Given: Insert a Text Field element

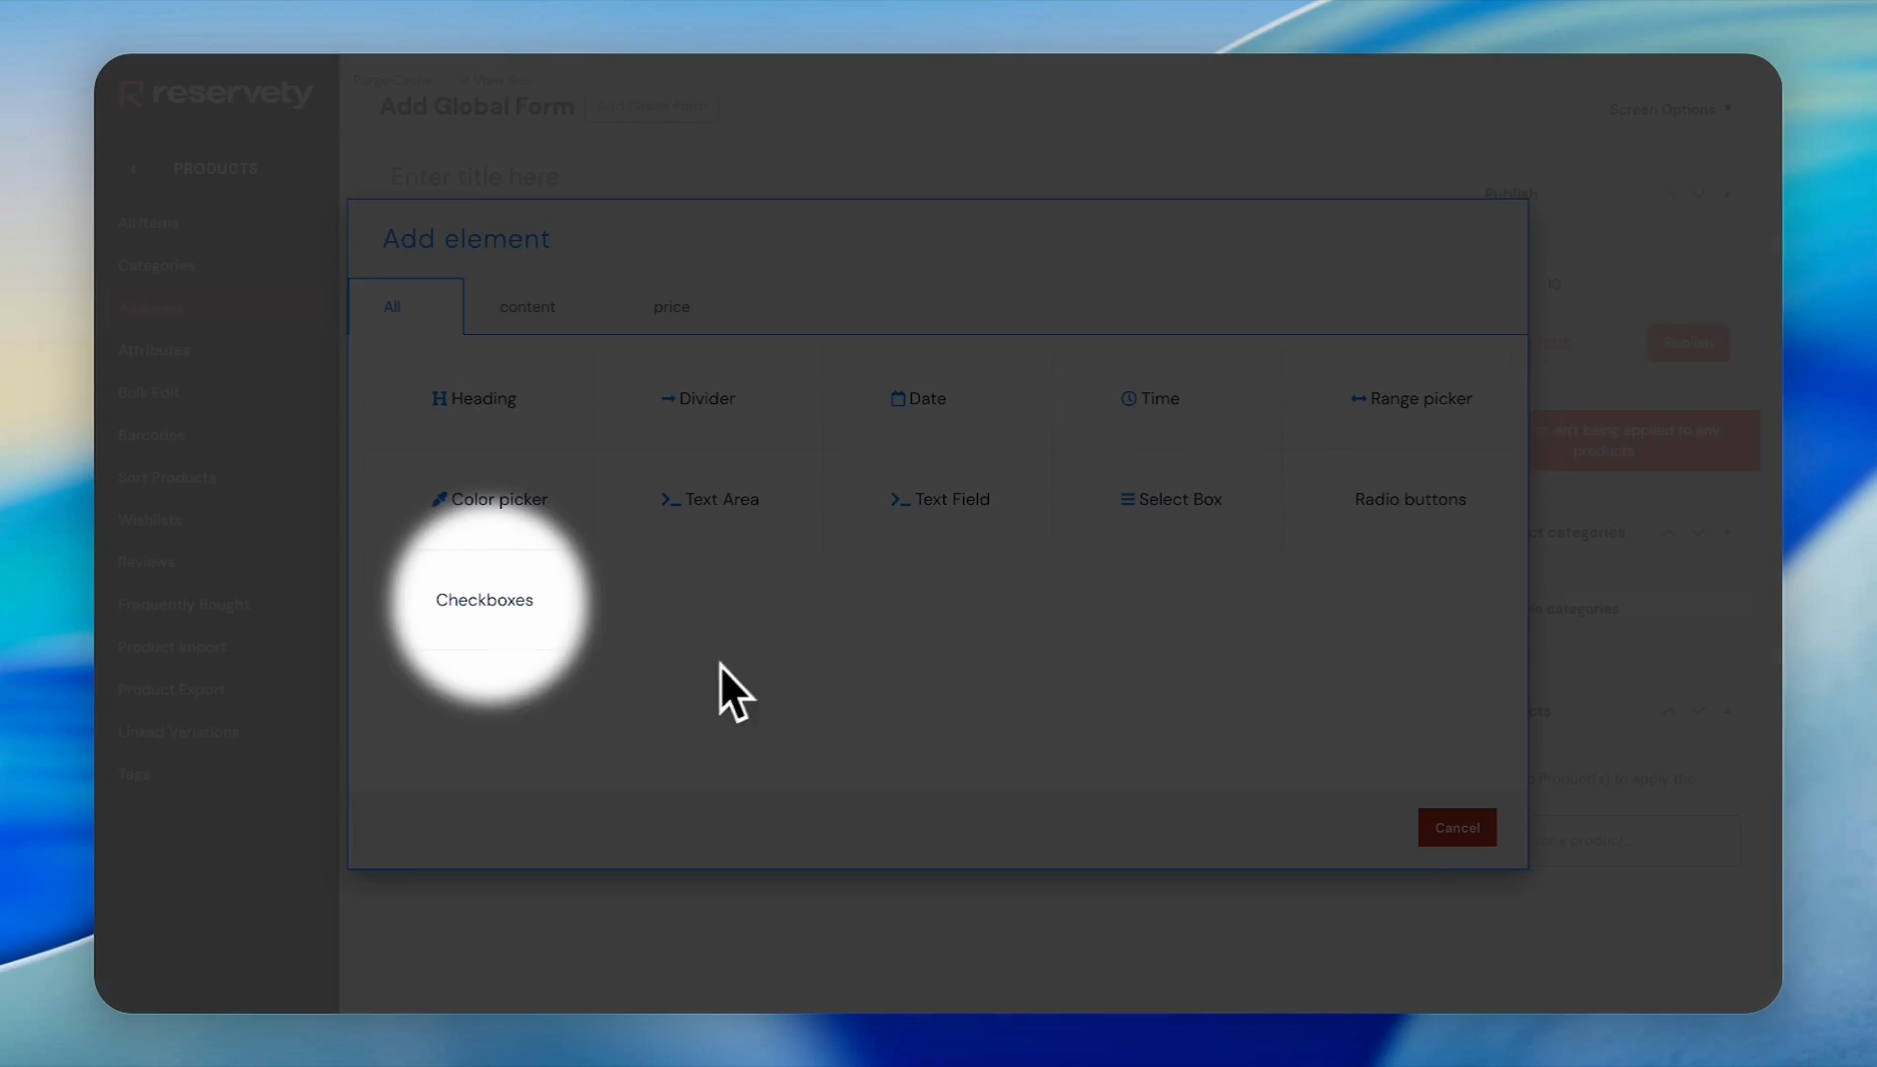Looking at the screenshot, I should coord(939,500).
